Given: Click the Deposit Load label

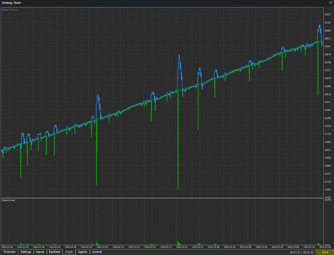Looking at the screenshot, I should [8, 200].
